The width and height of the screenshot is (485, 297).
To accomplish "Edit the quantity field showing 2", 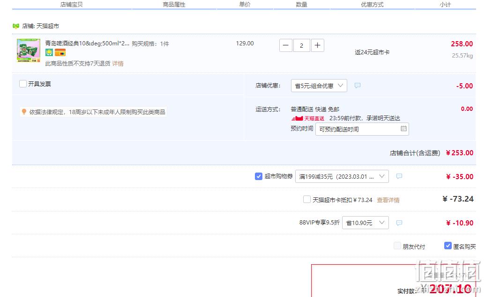I will 301,45.
